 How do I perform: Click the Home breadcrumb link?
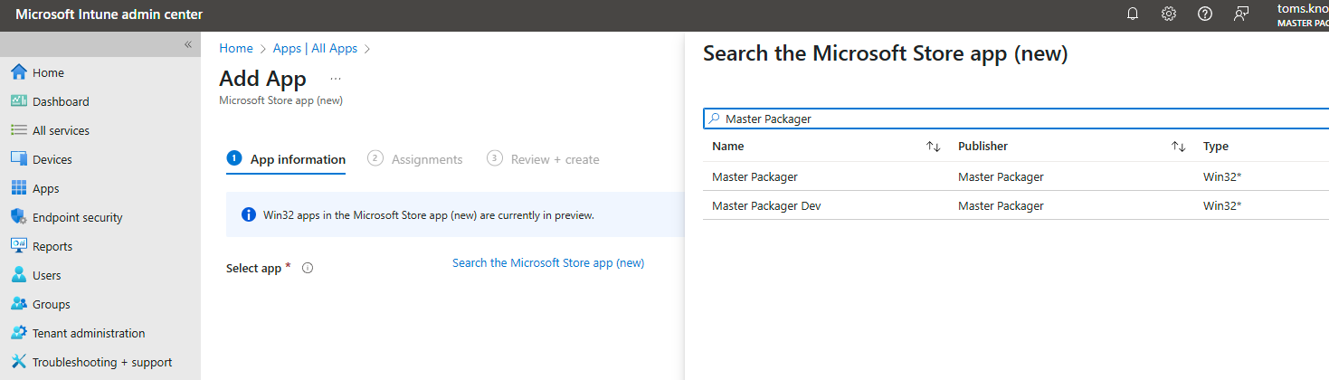[x=236, y=48]
